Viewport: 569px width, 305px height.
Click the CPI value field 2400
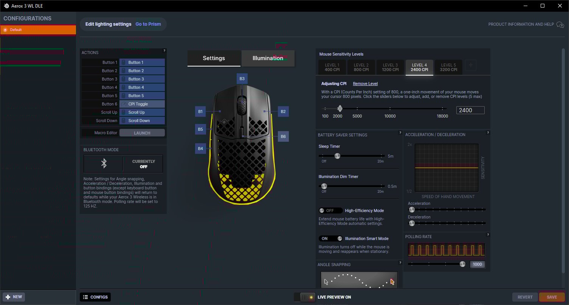[470, 110]
